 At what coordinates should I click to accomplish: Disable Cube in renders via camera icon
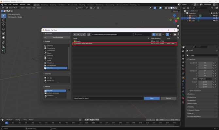216,18
